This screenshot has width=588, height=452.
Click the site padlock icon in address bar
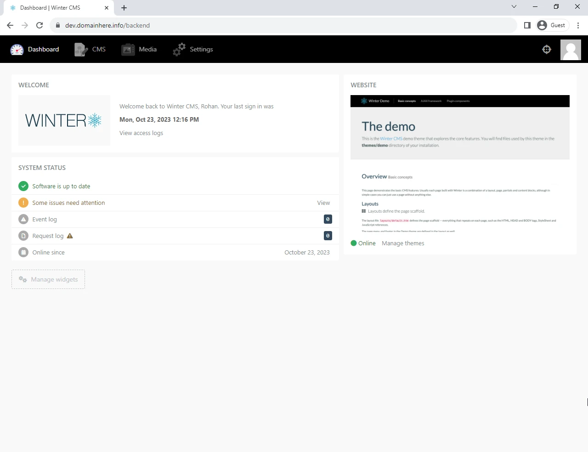click(x=58, y=25)
